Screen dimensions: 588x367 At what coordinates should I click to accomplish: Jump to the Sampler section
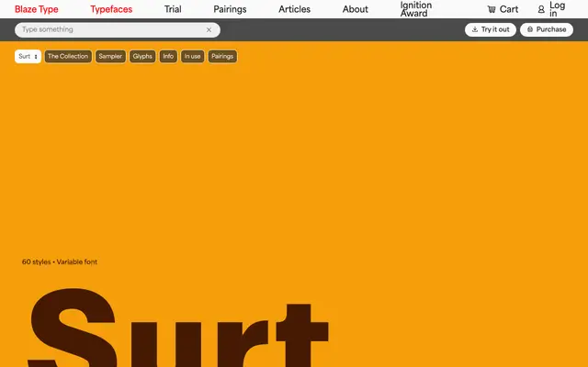click(x=110, y=57)
